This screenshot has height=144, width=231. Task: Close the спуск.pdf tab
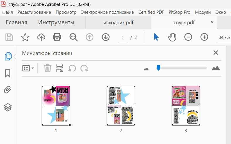[212, 22]
